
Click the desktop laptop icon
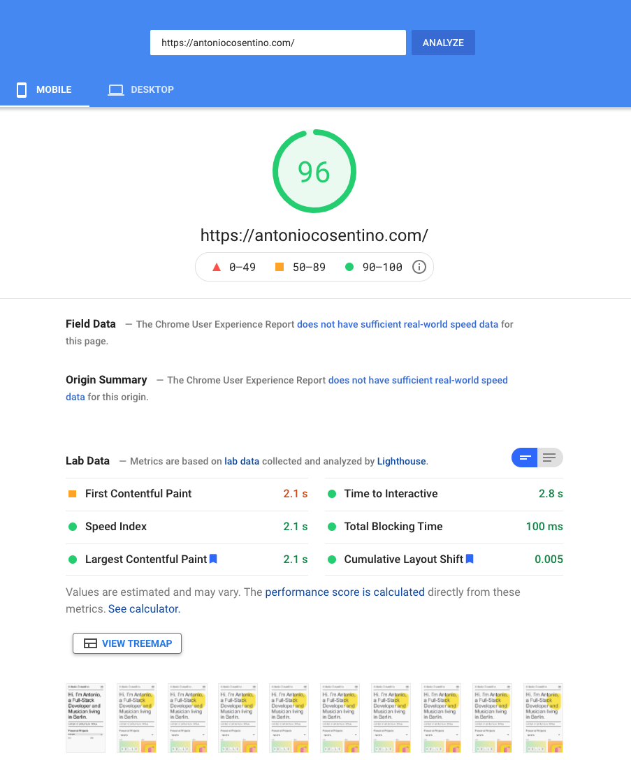(115, 89)
